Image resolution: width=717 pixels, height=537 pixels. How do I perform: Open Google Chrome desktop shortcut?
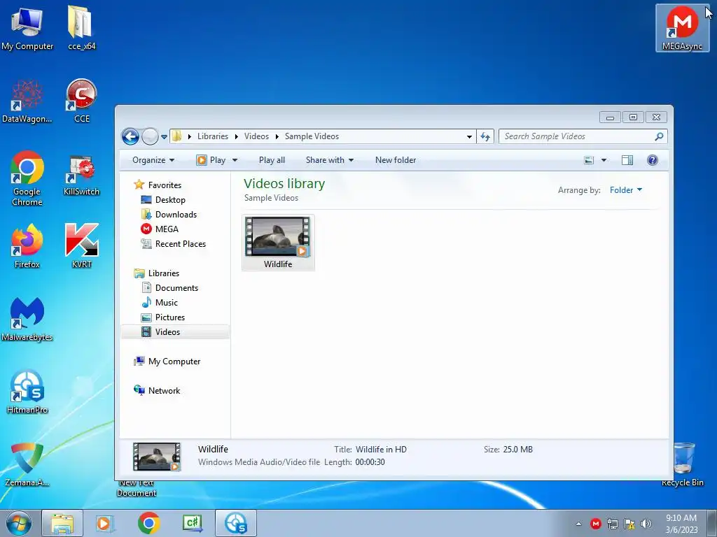coord(27,178)
